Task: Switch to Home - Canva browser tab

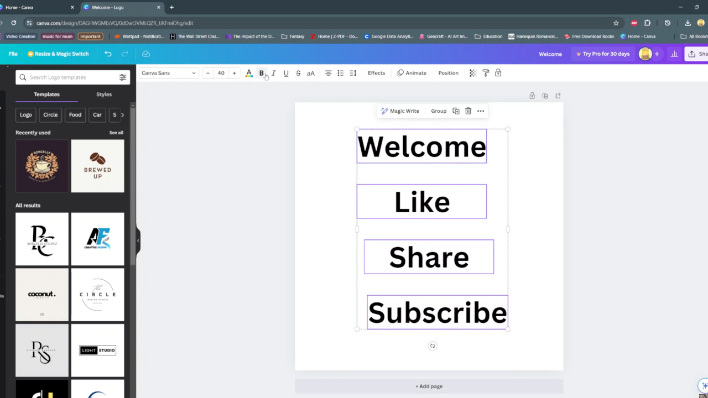Action: 37,7
